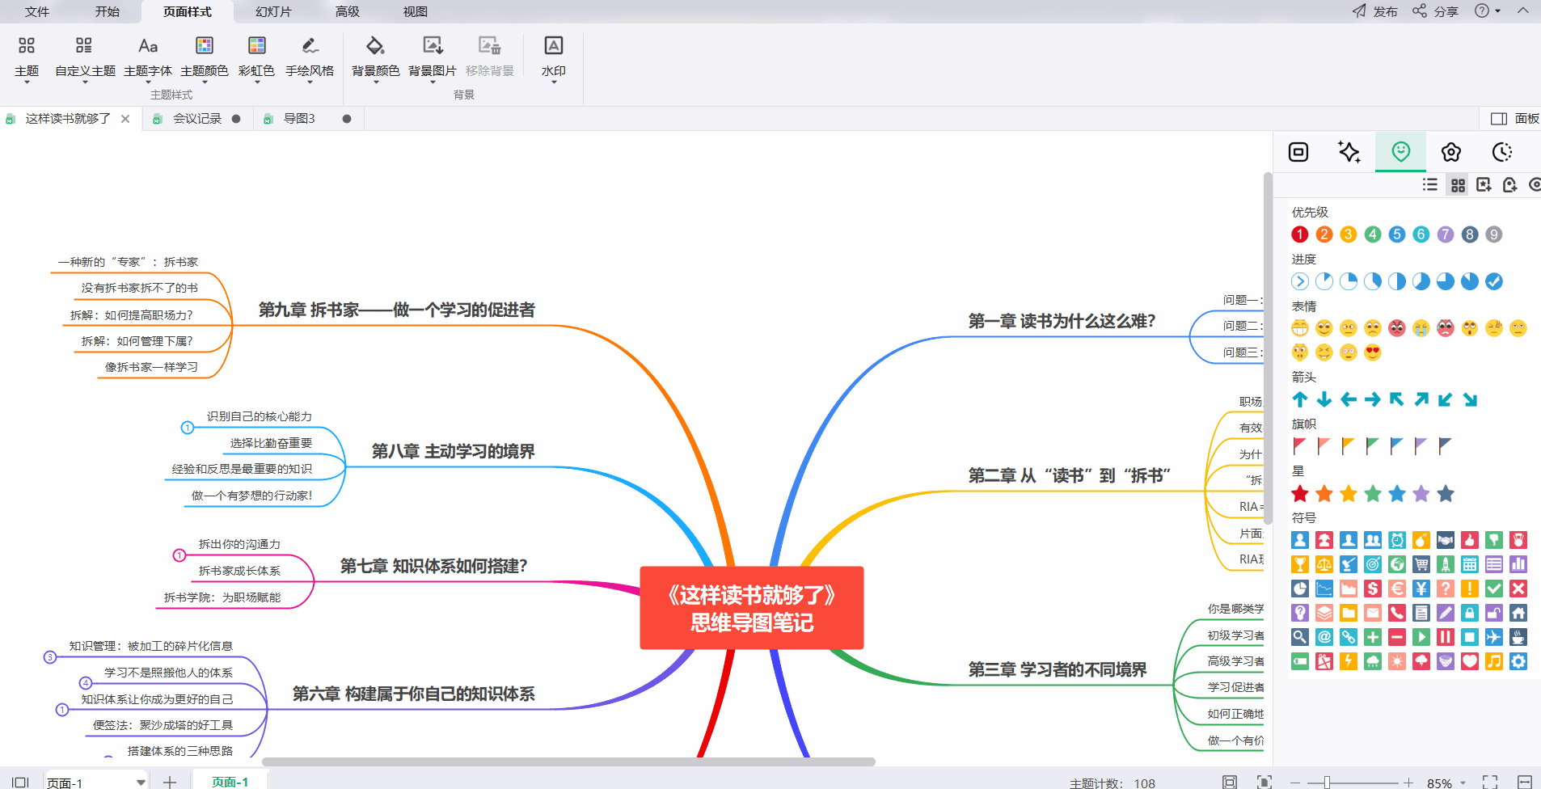The image size is (1541, 789).
Task: Switch marker panel to list view
Action: [1429, 185]
